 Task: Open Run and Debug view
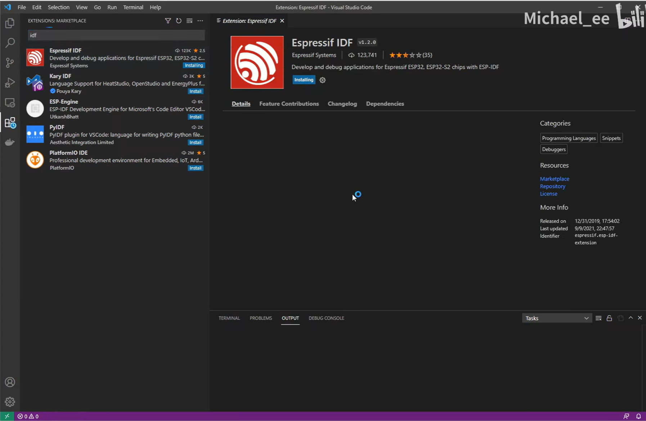tap(10, 83)
